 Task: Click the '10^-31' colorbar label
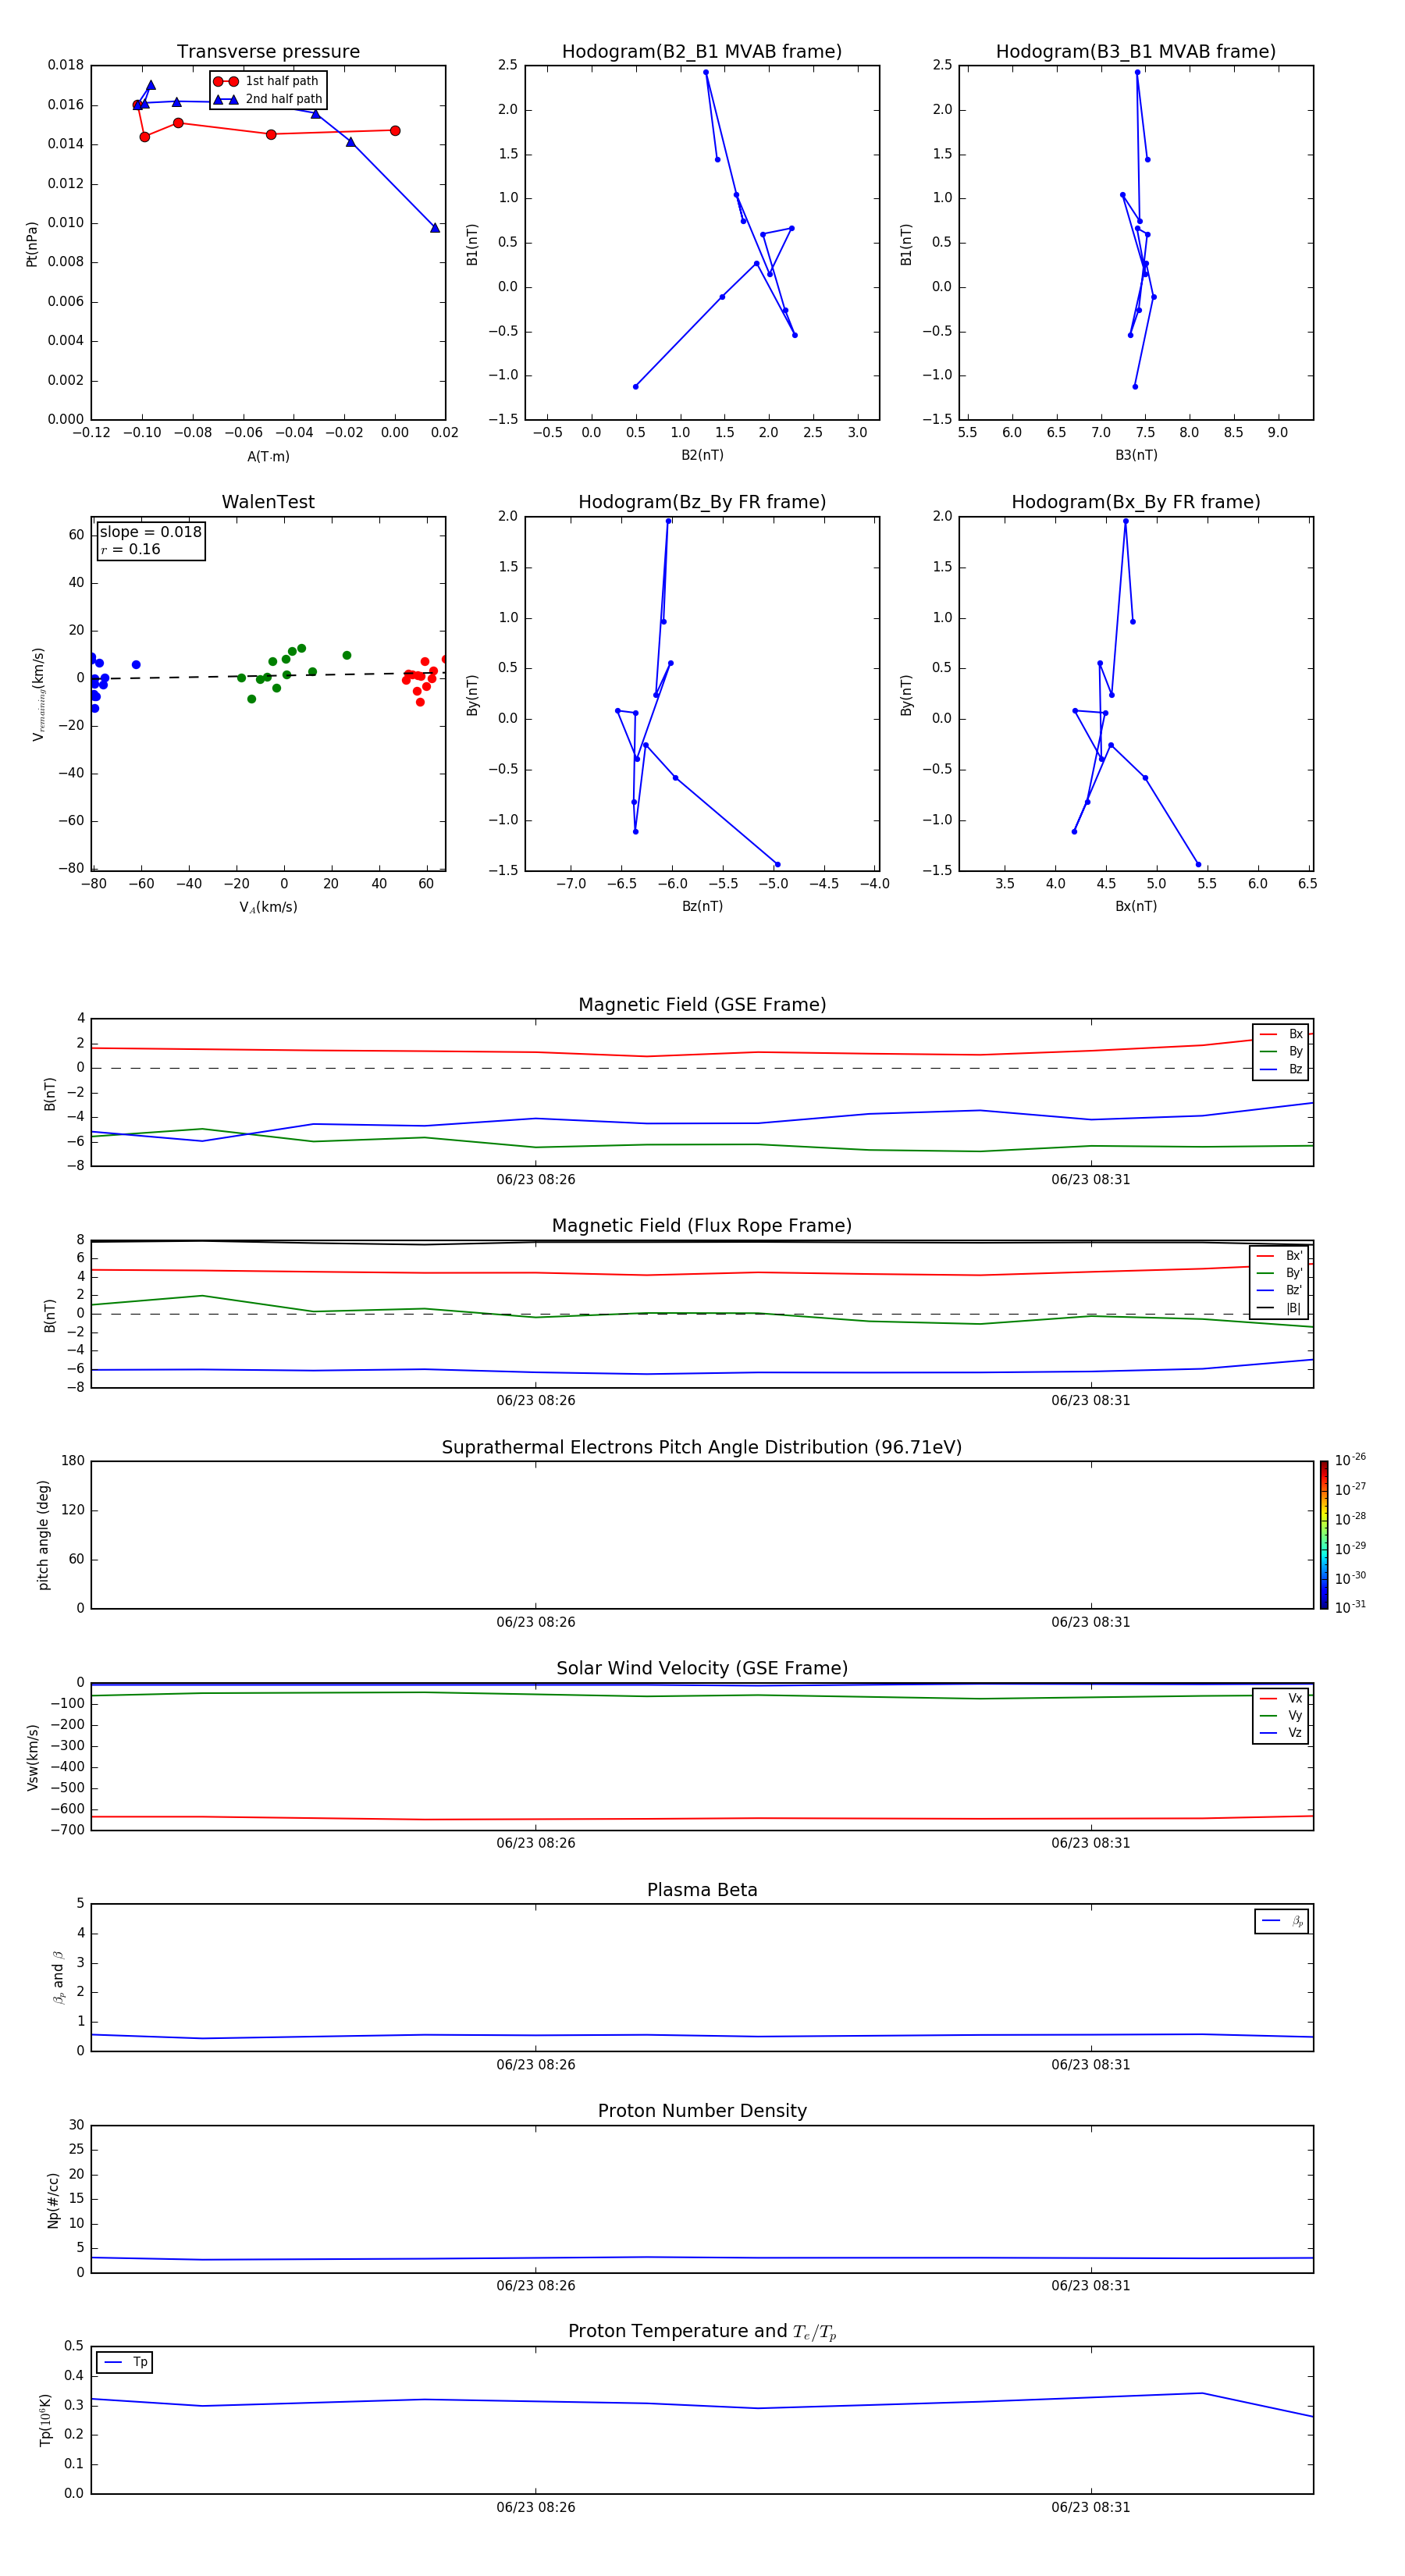click(x=1350, y=1607)
